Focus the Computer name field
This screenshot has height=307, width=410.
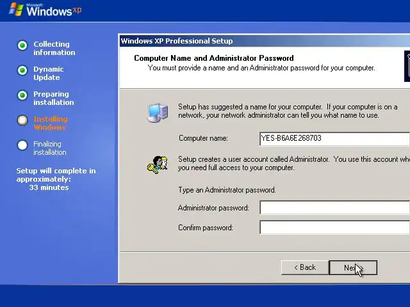coord(334,138)
